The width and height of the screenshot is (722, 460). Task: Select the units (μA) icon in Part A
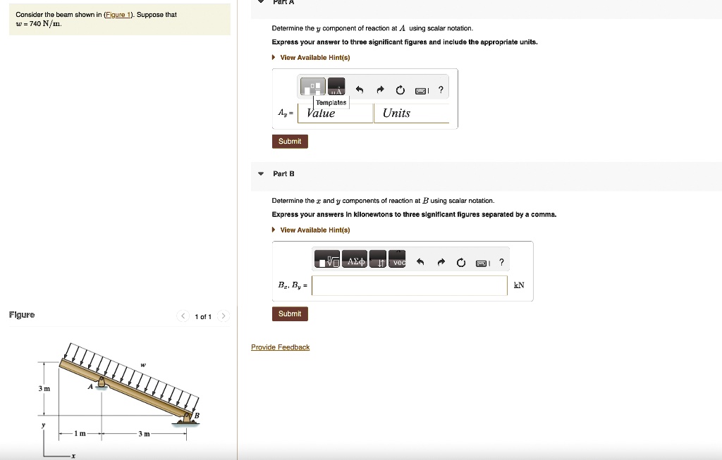(336, 88)
